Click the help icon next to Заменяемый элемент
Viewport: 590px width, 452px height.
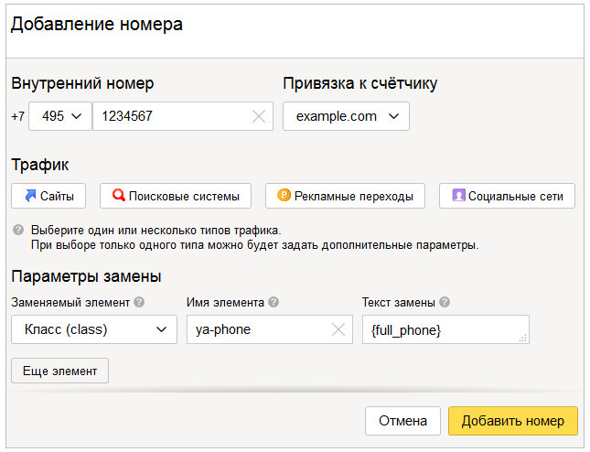(x=139, y=302)
